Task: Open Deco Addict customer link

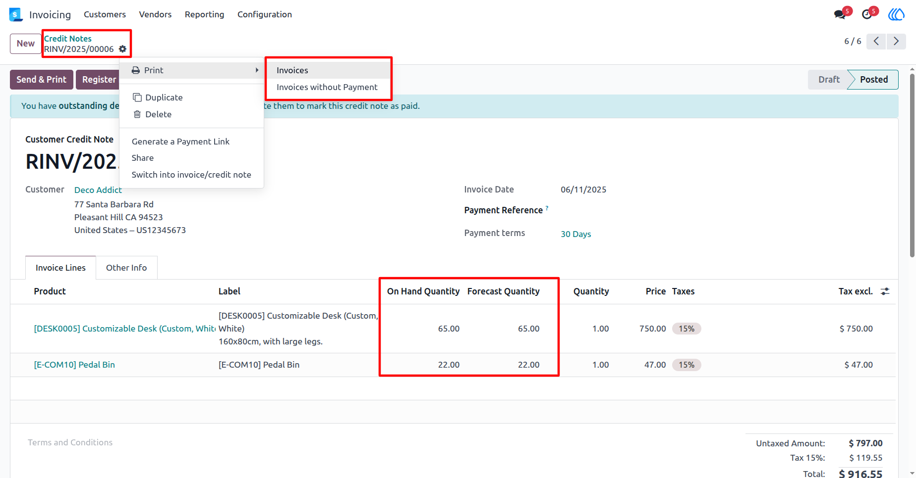Action: (x=98, y=190)
